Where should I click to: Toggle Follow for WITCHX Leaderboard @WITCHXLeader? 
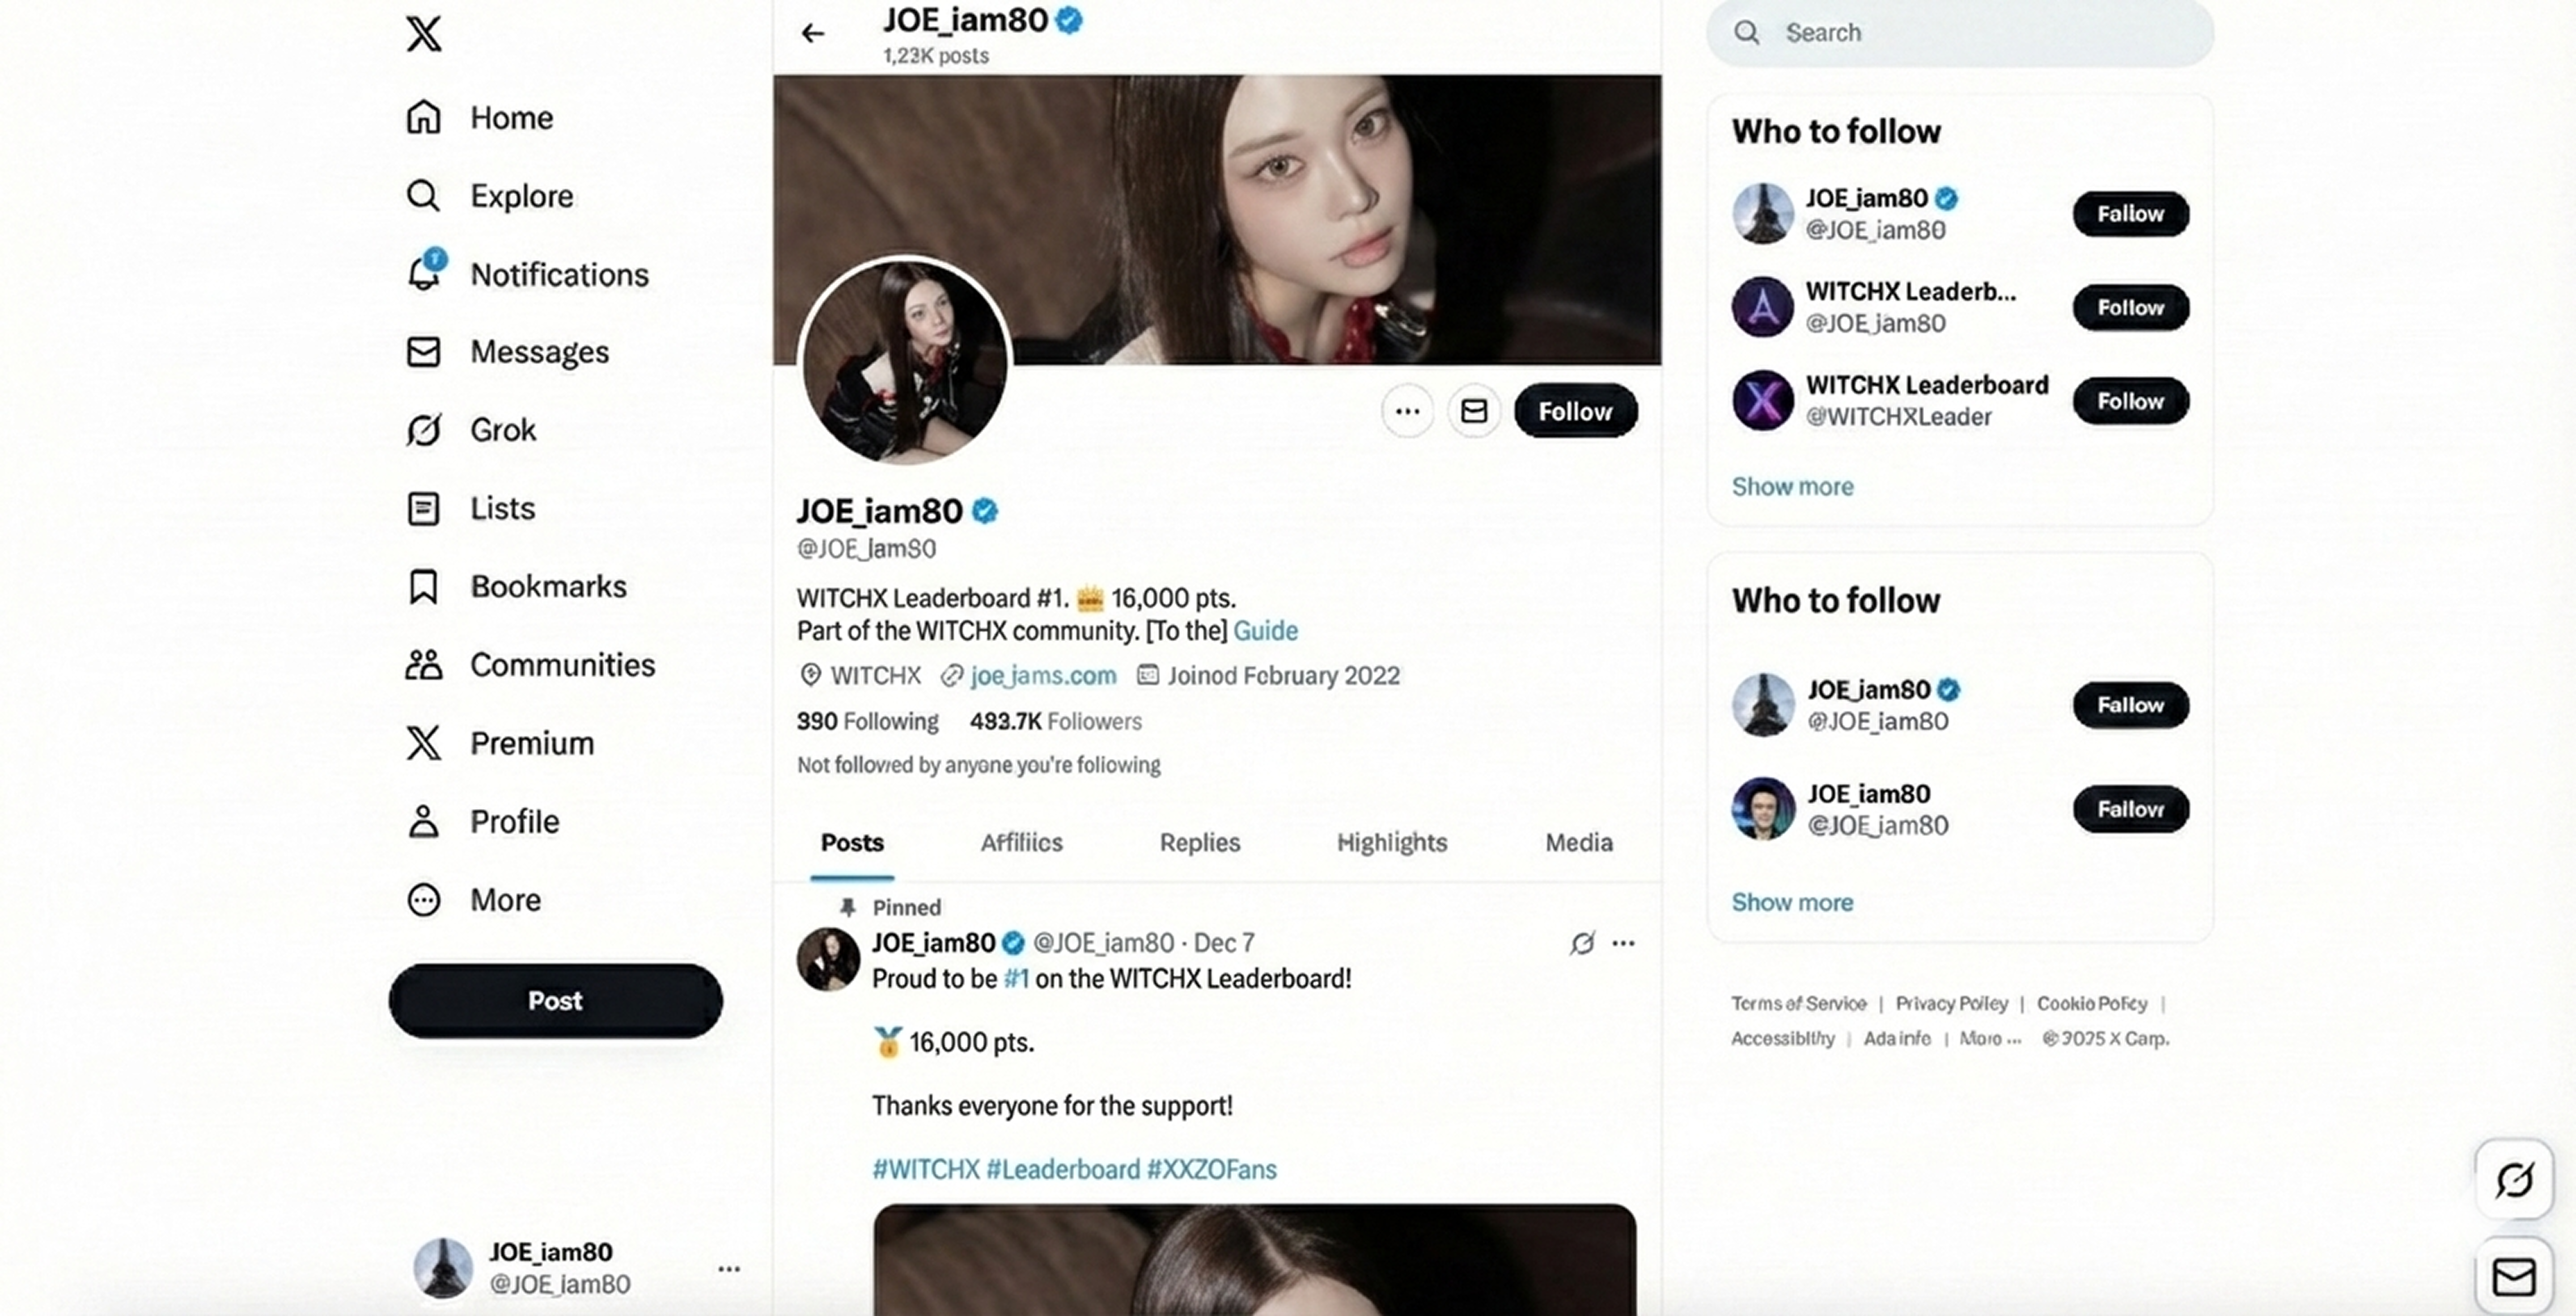tap(2130, 401)
